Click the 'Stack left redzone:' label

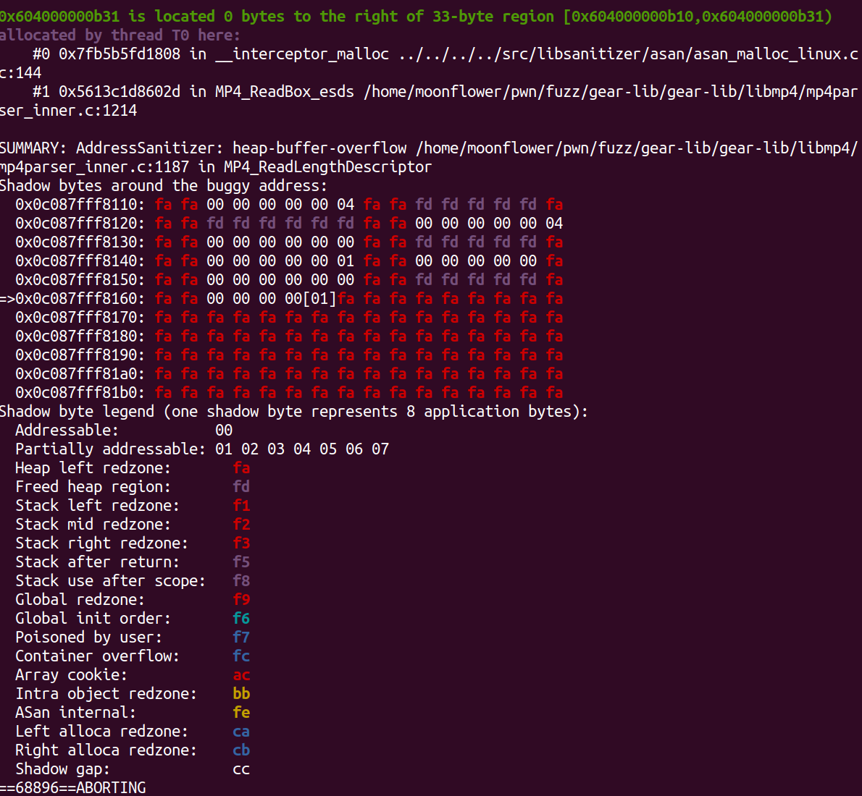(x=97, y=506)
